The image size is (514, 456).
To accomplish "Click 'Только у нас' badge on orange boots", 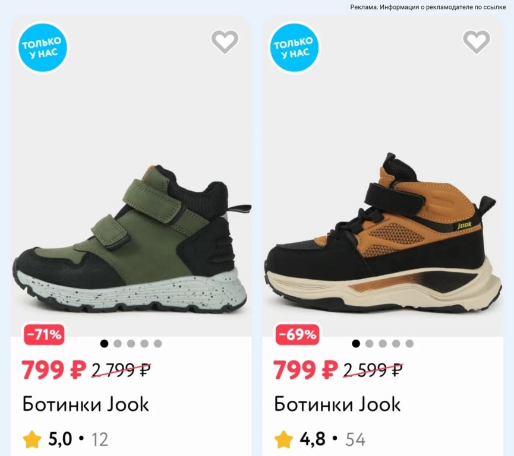I will coord(294,47).
